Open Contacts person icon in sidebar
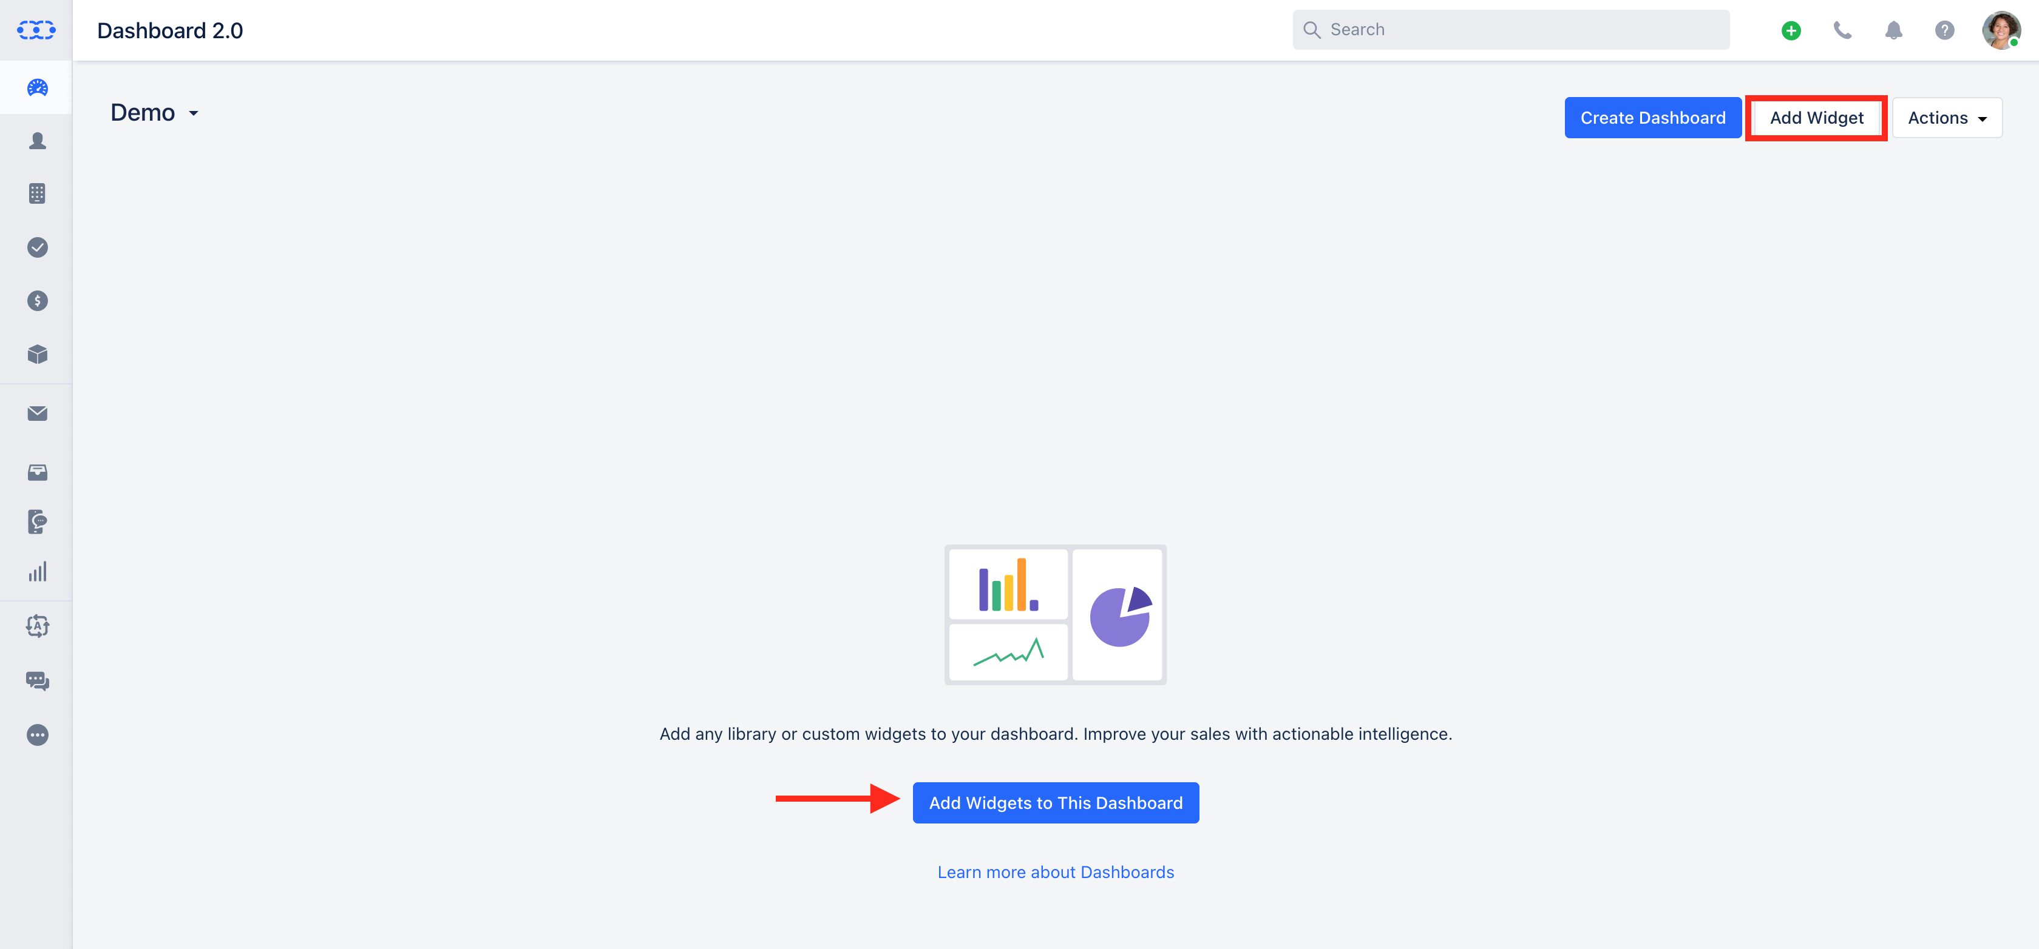The width and height of the screenshot is (2039, 949). coord(37,141)
